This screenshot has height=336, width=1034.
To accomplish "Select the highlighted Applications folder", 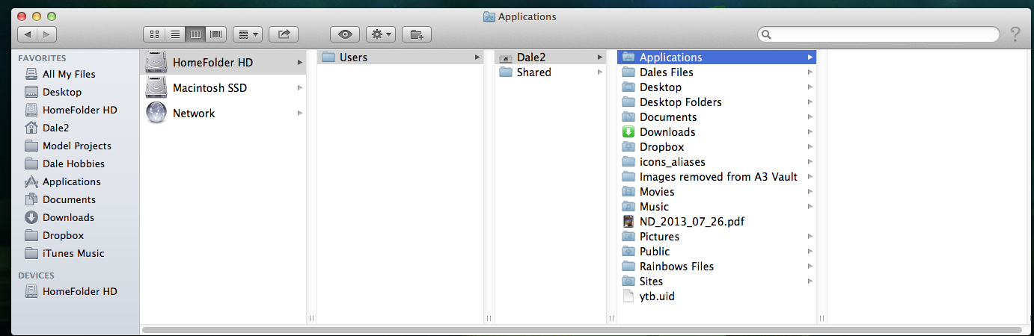I will pyautogui.click(x=717, y=57).
